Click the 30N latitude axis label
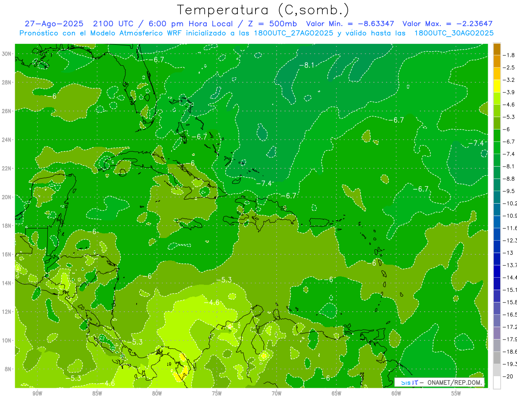 coord(7,54)
